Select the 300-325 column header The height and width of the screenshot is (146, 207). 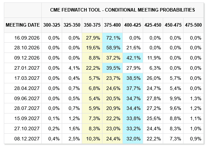pos(52,25)
